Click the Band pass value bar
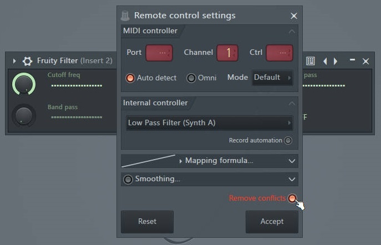Image resolution: width=381 pixels, height=245 pixels. pos(77,118)
